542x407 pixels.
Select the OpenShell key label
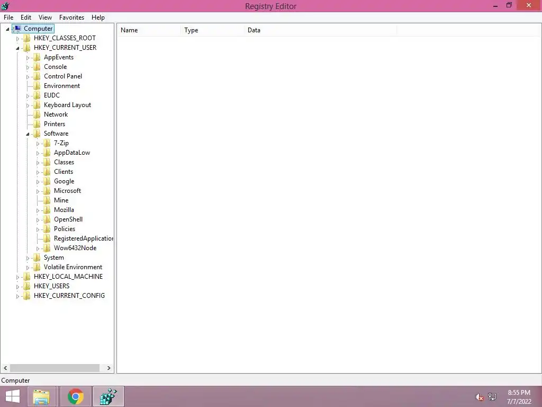(68, 219)
